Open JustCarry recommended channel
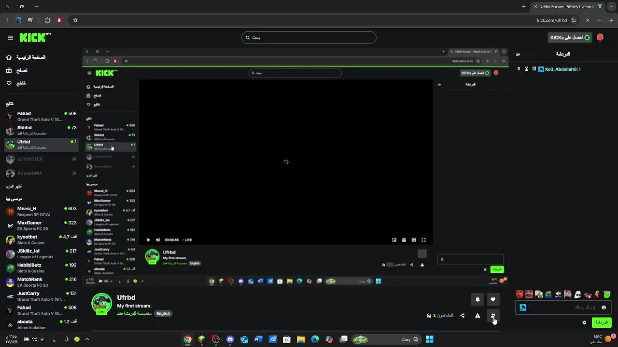Image resolution: width=618 pixels, height=347 pixels. click(x=41, y=296)
